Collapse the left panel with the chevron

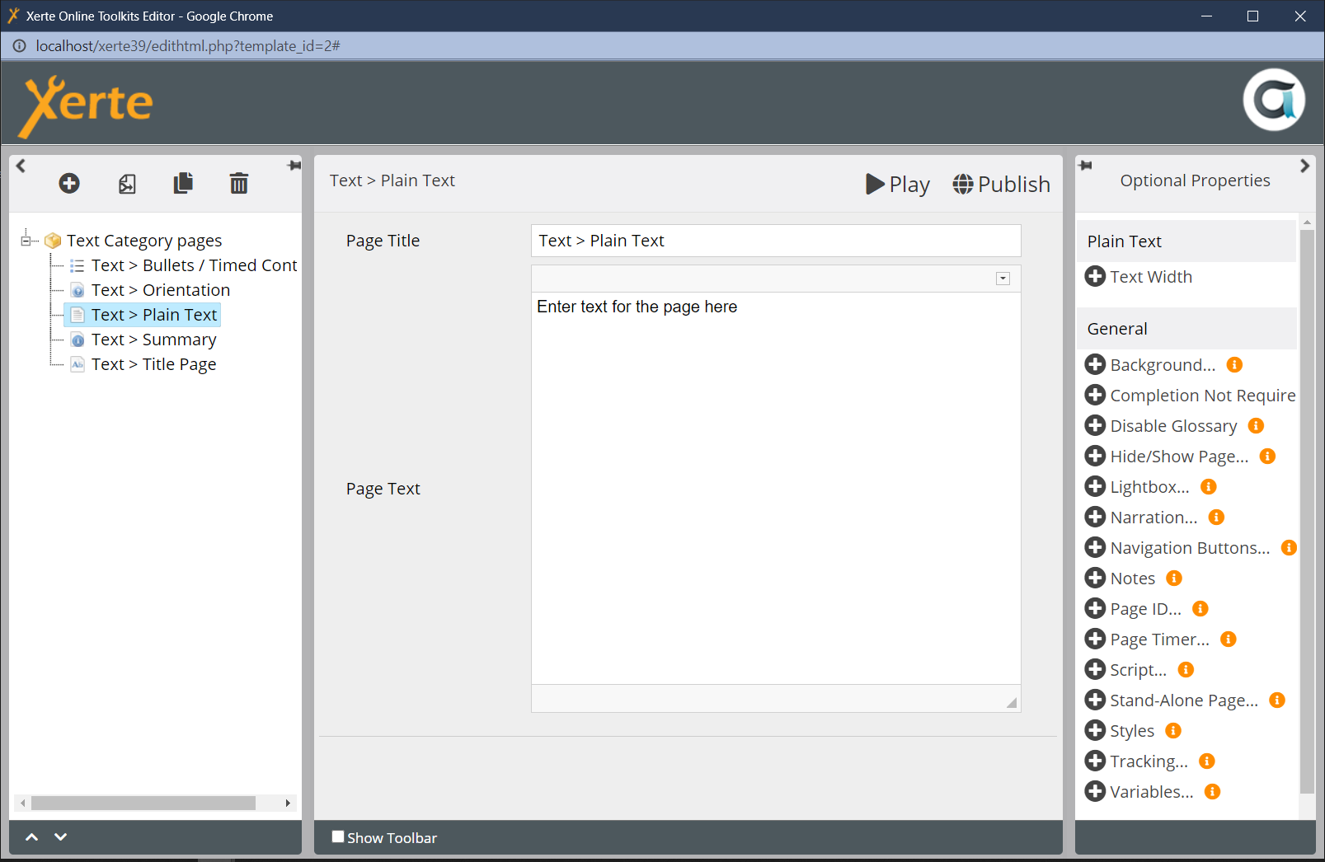(x=21, y=166)
